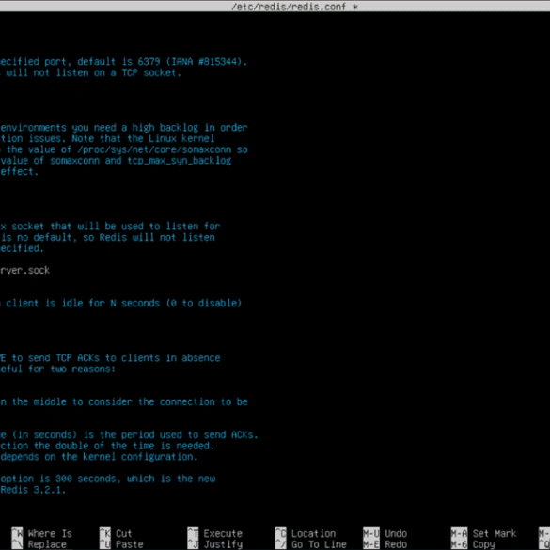Click line "is the period used to send ACKs."

129,435
